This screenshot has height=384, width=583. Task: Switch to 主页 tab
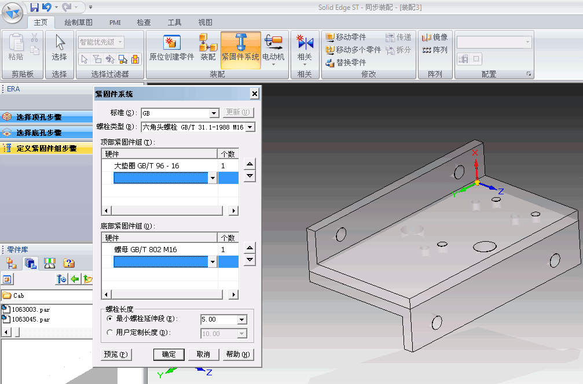coord(41,23)
